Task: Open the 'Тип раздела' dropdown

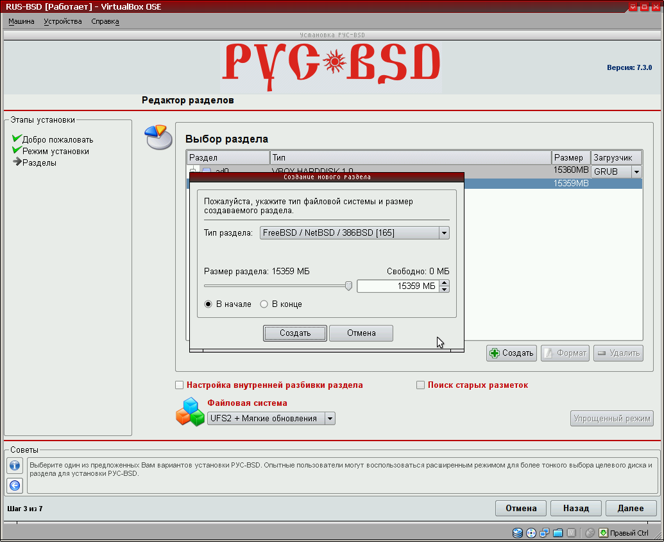Action: pos(354,232)
